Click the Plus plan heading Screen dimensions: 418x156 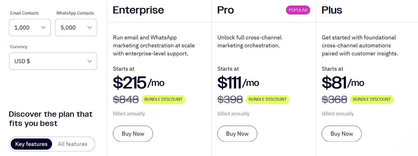click(x=332, y=10)
